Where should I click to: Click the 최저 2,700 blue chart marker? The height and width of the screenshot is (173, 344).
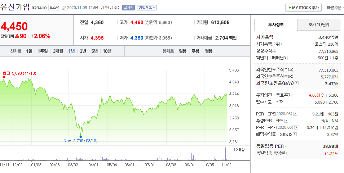tap(80, 137)
